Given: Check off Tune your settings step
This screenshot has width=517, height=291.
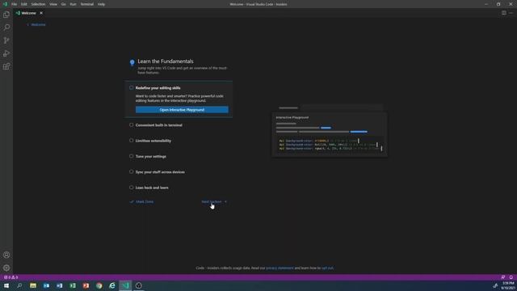Looking at the screenshot, I should [131, 156].
